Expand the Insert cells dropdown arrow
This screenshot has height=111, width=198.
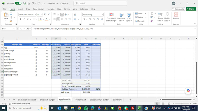coord(145,13)
